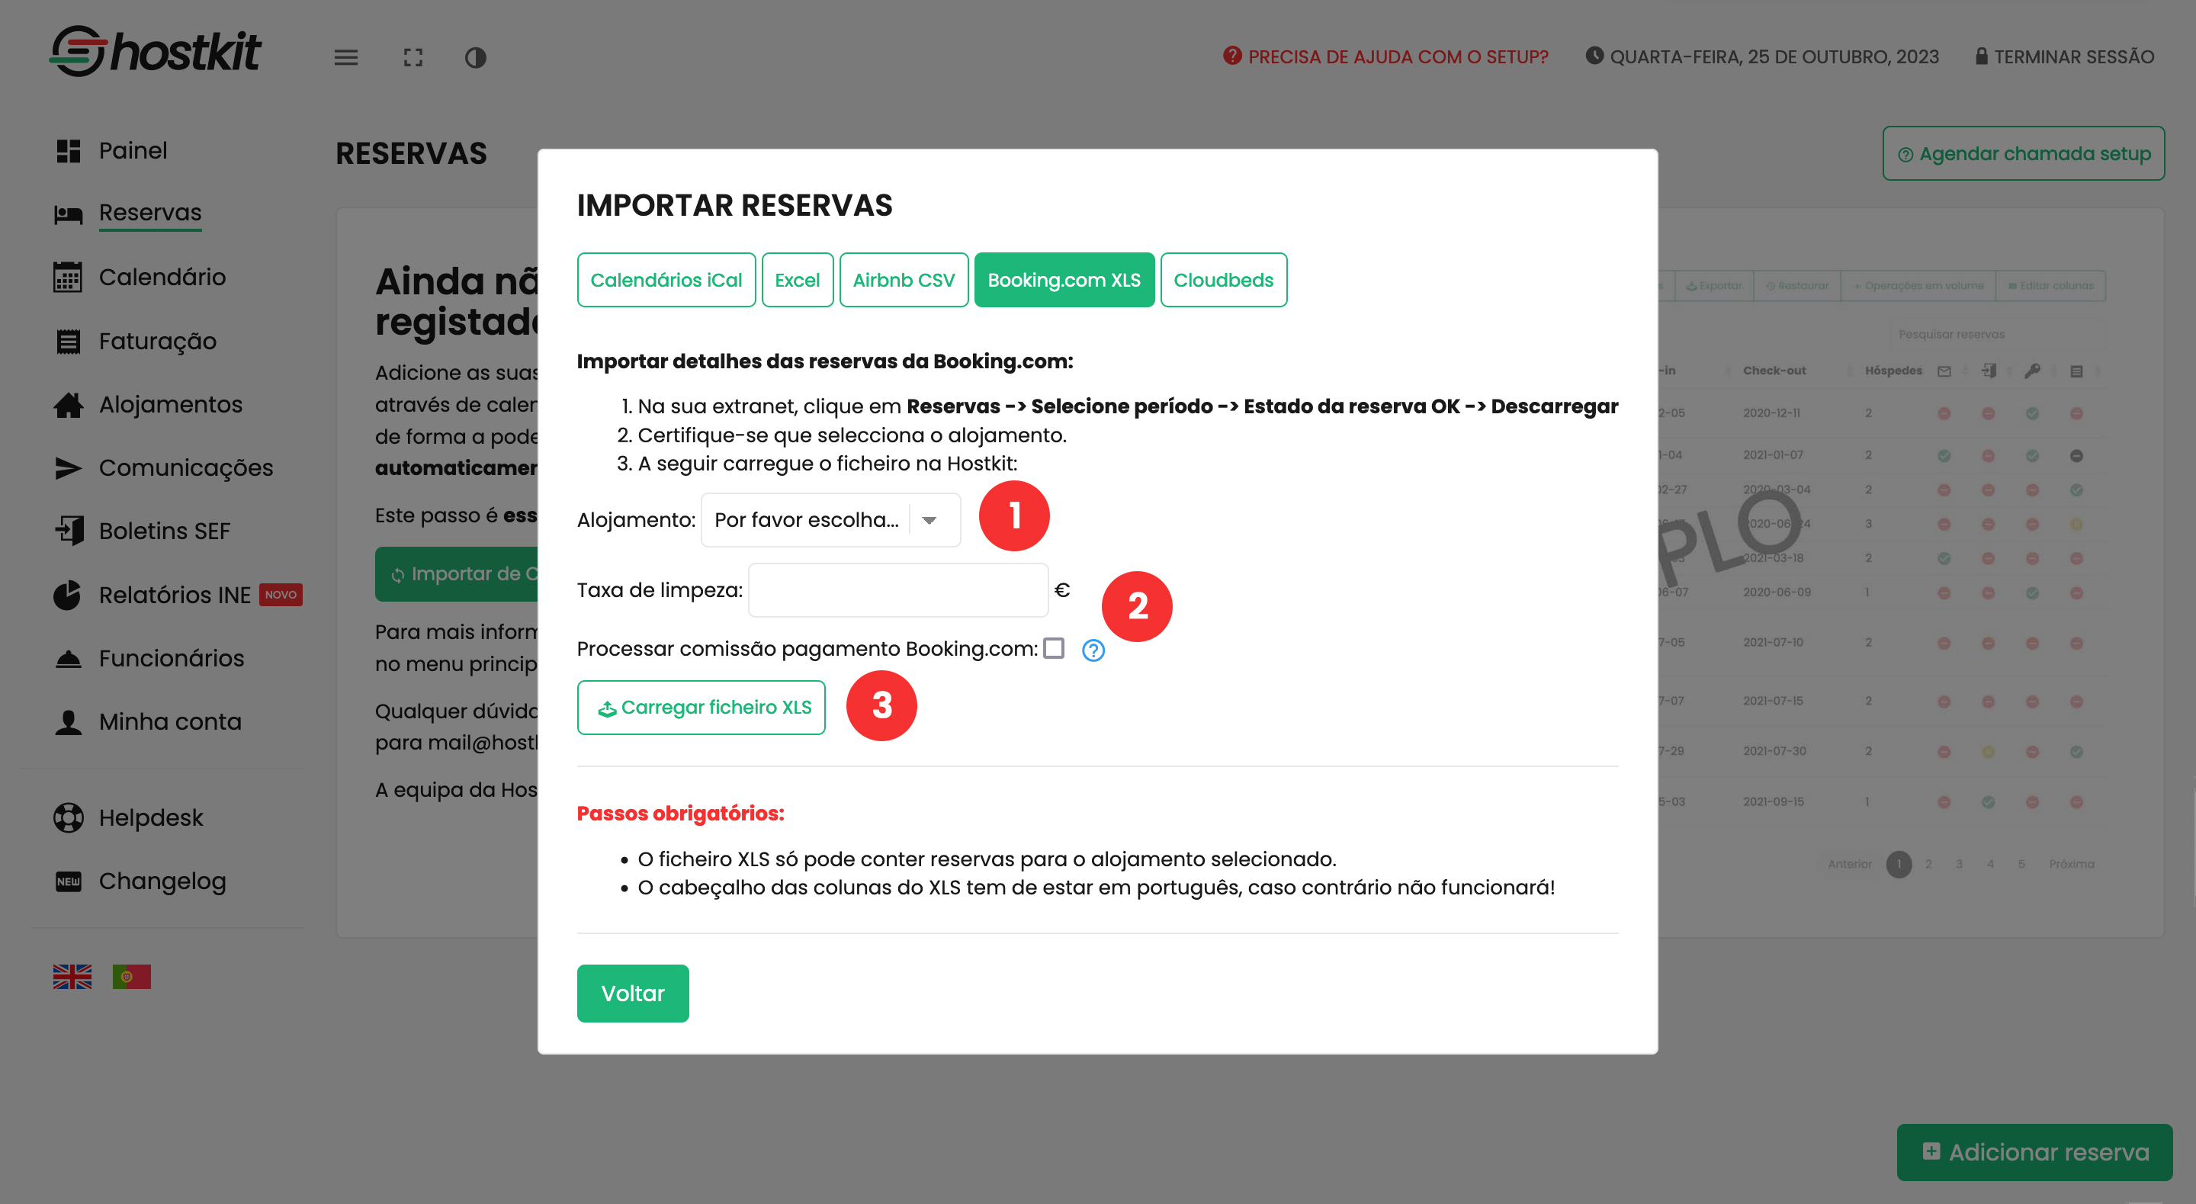Click the key icon column header

tap(2032, 371)
